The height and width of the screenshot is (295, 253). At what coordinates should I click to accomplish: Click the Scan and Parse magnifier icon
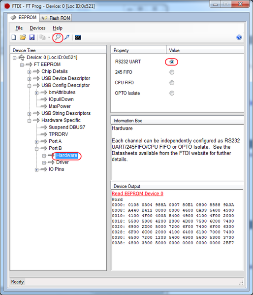tap(58, 37)
